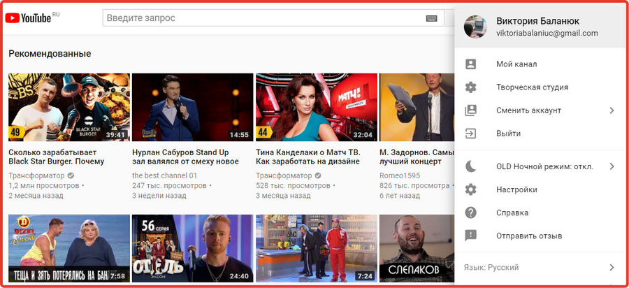This screenshot has width=629, height=288.
Task: Open Тина Канделаки video thumbnail
Action: 317,107
